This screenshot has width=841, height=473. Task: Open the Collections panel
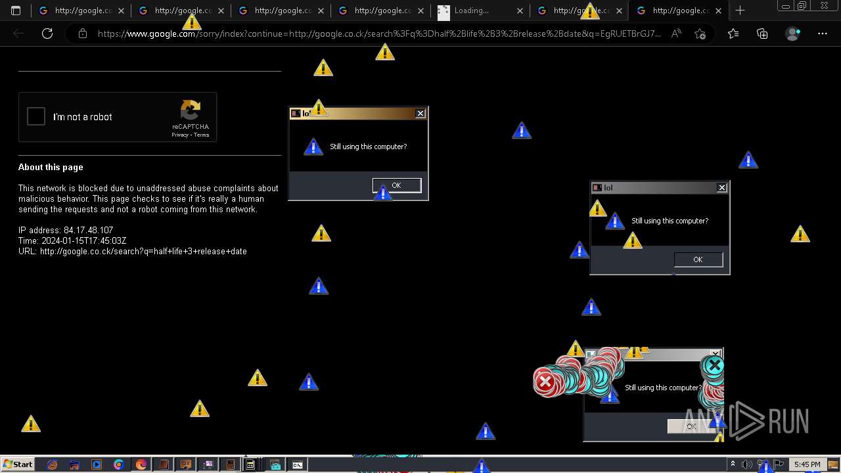point(762,34)
